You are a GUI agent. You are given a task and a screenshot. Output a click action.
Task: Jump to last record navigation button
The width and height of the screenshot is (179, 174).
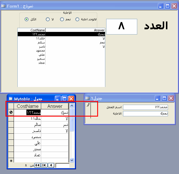[x=44, y=165]
